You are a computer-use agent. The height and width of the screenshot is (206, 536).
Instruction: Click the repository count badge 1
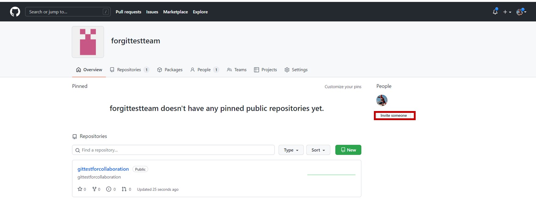tap(147, 70)
